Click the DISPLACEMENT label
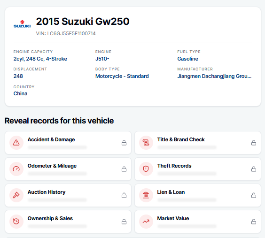 pos(30,69)
